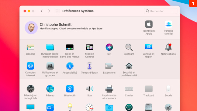Open the Temps d'écran hourglass pane

point(89,66)
